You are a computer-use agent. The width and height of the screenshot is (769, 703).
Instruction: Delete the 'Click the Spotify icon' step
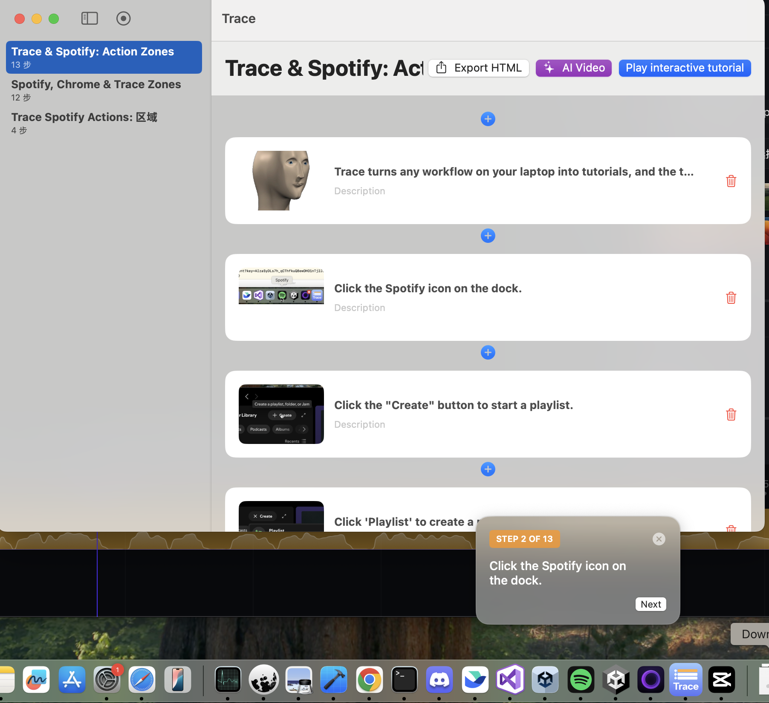tap(731, 298)
